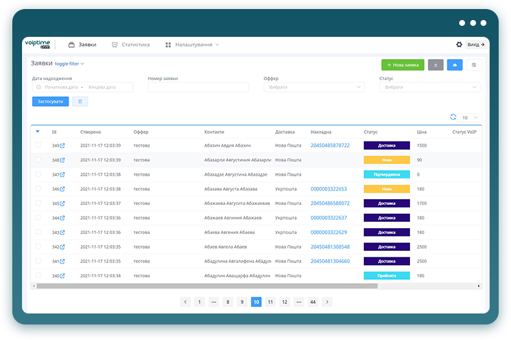
Task: Check the checkbox for order 349
Action: [38, 145]
